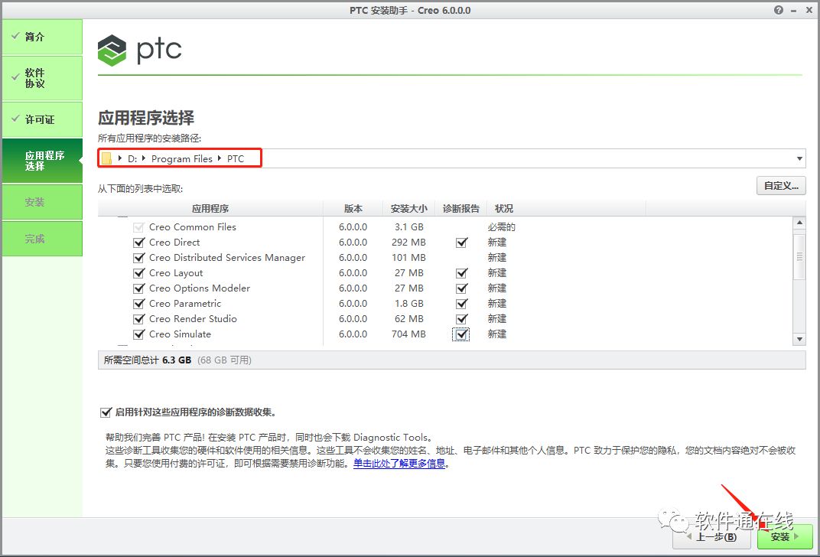Click the 3.1 GB size value
The height and width of the screenshot is (557, 820).
coord(409,227)
